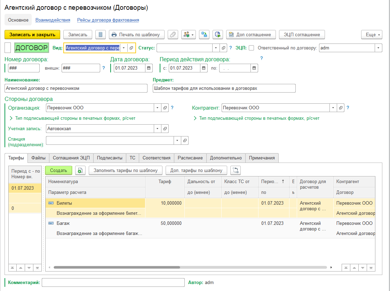Click the open-form icon beside Контрагент field
The width and height of the screenshot is (390, 291).
coord(341,108)
